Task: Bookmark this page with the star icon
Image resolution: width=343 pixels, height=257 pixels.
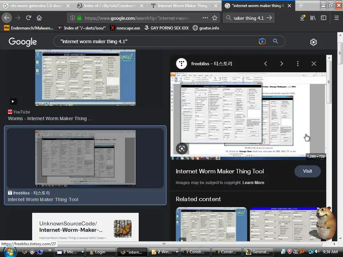Action: pyautogui.click(x=215, y=18)
